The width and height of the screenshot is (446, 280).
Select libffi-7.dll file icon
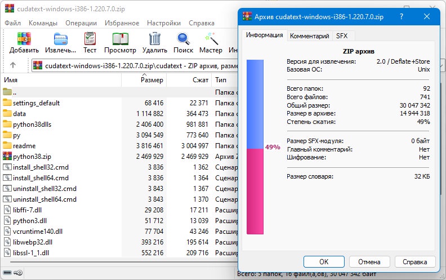(x=7, y=210)
